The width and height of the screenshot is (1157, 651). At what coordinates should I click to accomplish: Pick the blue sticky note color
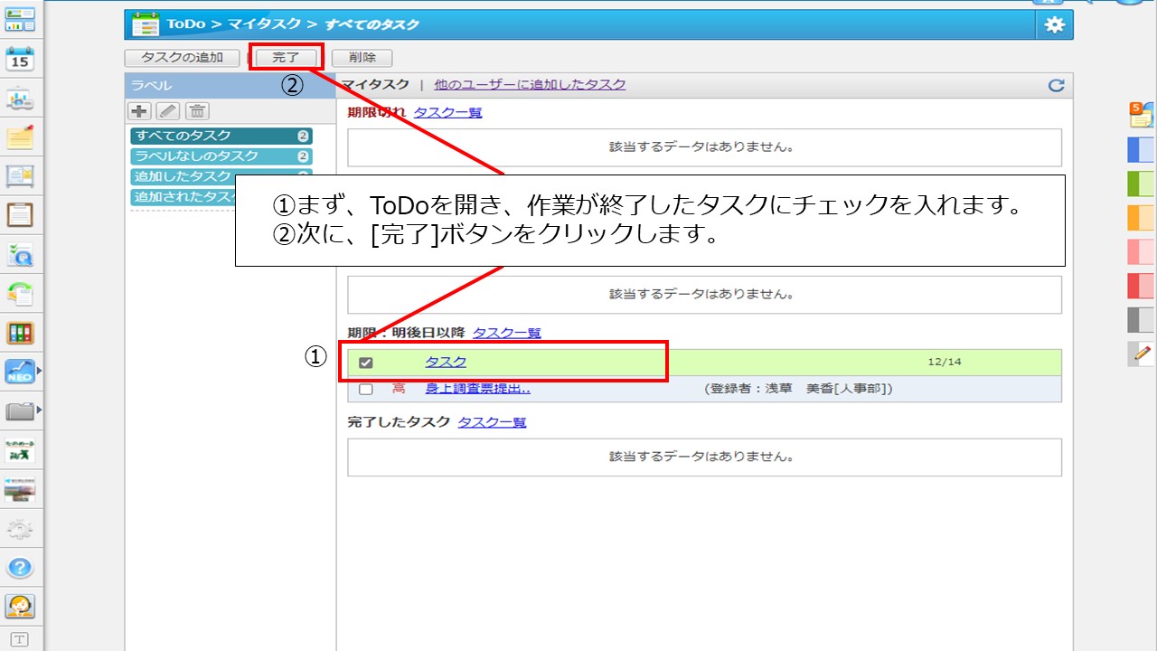pyautogui.click(x=1142, y=149)
